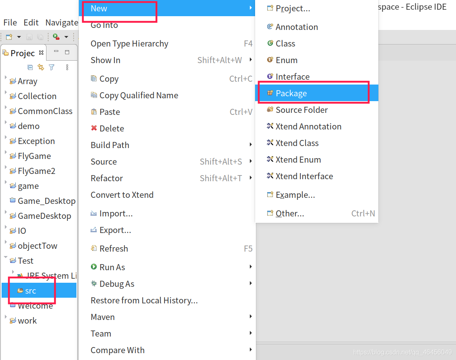Screen dimensions: 456x360
Task: Open the Team submenu
Action: pyautogui.click(x=167, y=334)
